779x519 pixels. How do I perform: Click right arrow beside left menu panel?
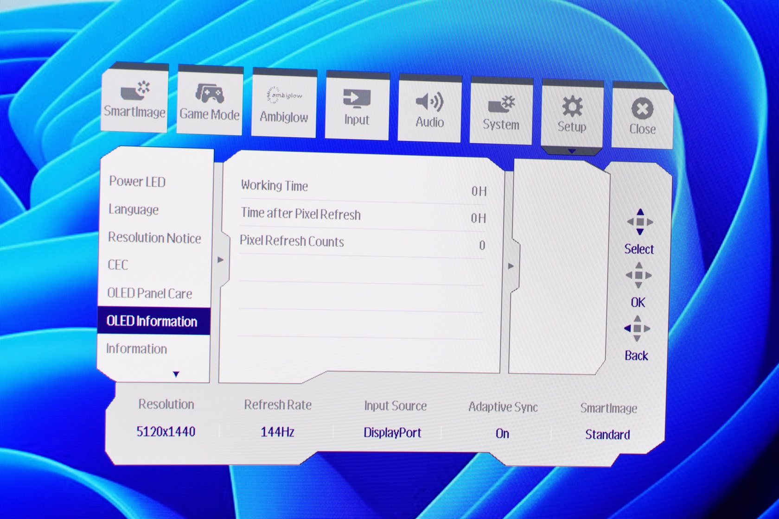[x=221, y=260]
